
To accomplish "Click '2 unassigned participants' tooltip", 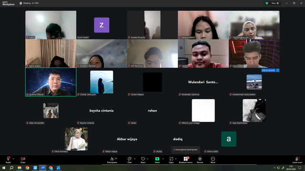I will [x=185, y=150].
